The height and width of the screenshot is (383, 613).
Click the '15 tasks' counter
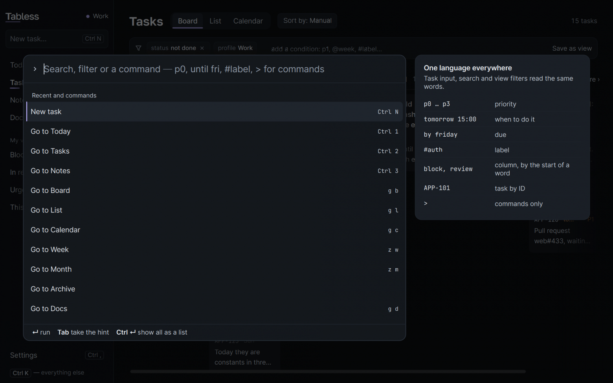[x=584, y=21]
